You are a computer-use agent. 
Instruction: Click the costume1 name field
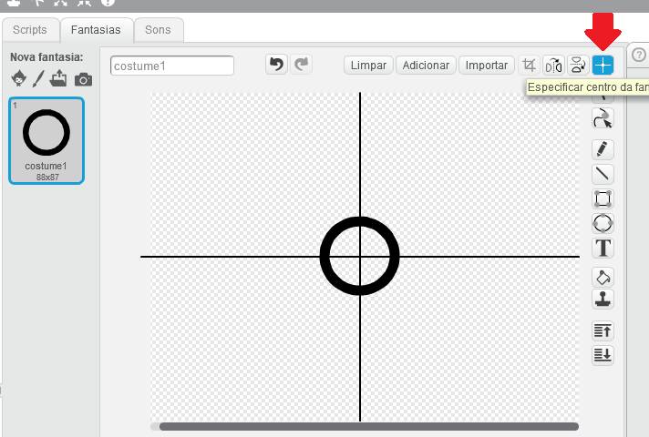click(172, 66)
